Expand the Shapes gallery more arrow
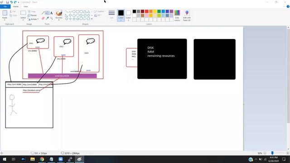This screenshot has height=163, width=290. click(92, 19)
